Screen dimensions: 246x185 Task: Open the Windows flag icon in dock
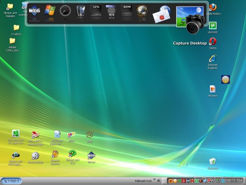pos(50,10)
